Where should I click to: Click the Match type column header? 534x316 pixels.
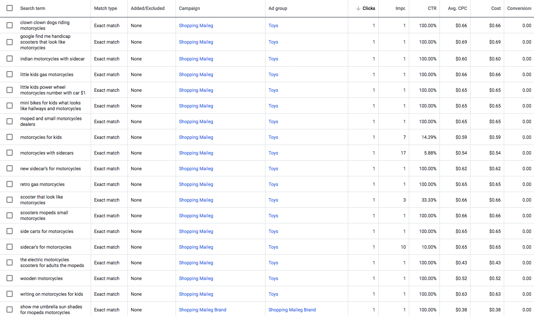[106, 8]
